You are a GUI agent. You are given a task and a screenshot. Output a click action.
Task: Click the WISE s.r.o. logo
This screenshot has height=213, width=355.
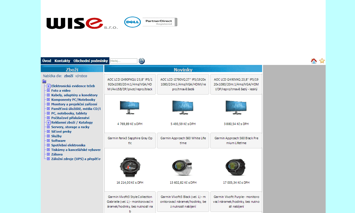(82, 23)
